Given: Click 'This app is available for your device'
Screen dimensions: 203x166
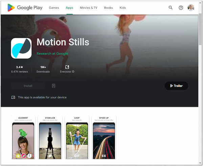Looking at the screenshot, I should (x=42, y=97).
